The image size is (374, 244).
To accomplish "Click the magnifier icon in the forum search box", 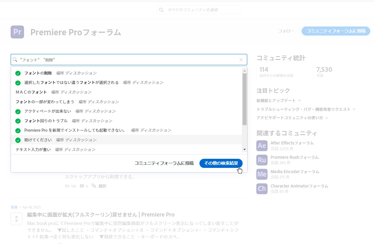I will coord(15,60).
